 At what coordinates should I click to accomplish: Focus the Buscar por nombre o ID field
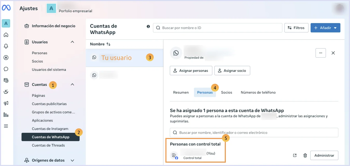coord(218,28)
